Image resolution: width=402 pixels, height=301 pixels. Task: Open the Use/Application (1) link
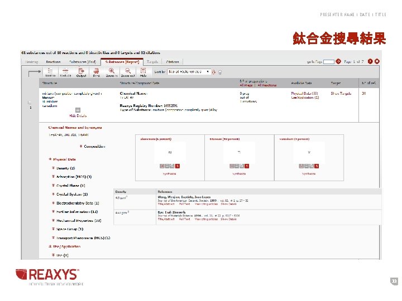[x=305, y=98]
